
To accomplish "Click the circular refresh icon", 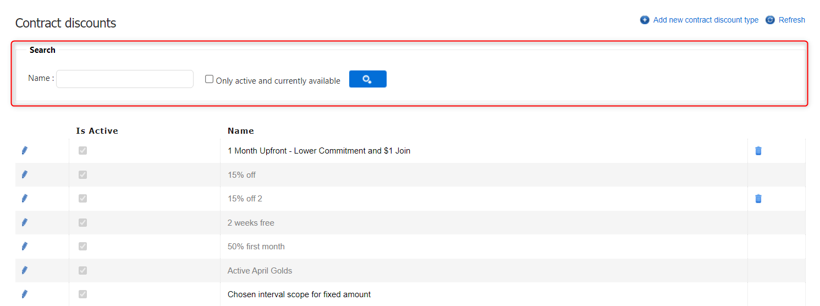I will pyautogui.click(x=770, y=20).
